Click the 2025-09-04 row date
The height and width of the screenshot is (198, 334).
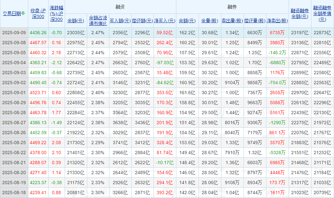coord(14,63)
